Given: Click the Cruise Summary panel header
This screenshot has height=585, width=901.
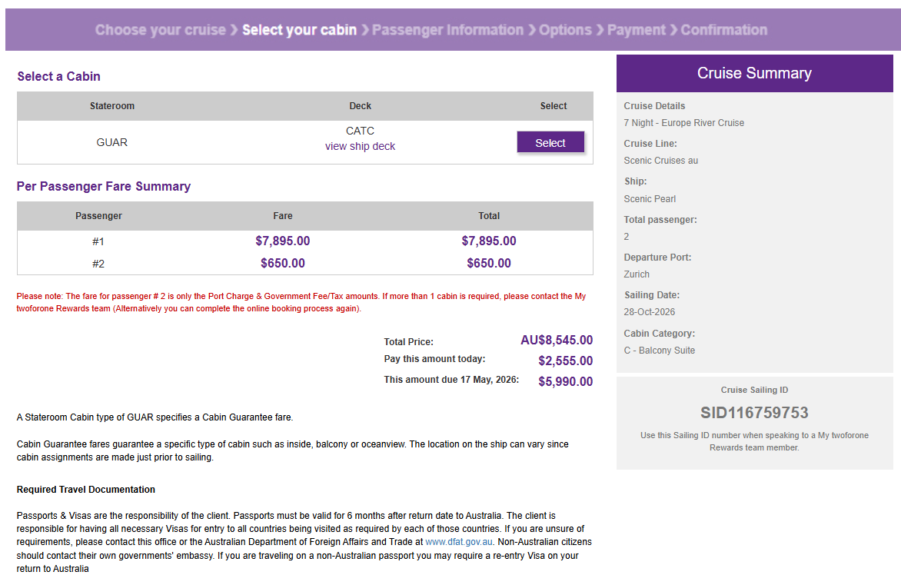Looking at the screenshot, I should (753, 73).
